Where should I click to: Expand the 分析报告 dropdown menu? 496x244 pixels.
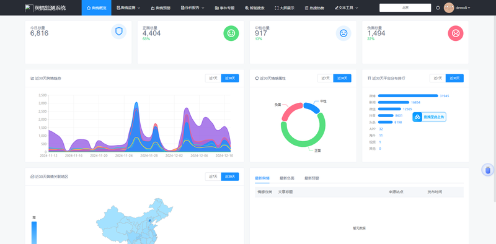tap(193, 8)
